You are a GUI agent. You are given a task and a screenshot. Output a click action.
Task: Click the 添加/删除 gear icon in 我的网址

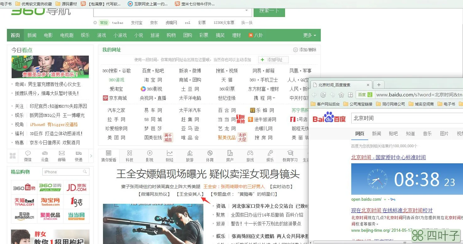[295, 50]
